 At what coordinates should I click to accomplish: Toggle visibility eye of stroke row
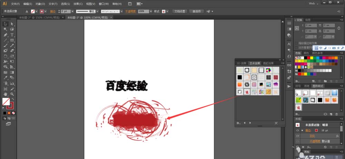(x=297, y=130)
